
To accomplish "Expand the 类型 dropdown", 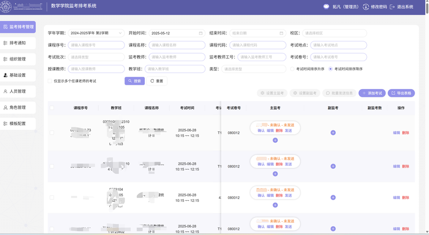I will pos(254,69).
